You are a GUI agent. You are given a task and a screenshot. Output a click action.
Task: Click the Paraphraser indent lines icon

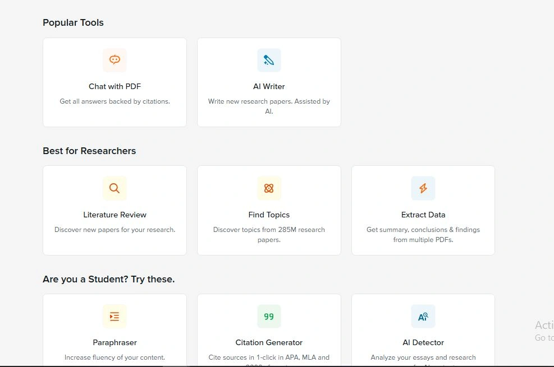(115, 317)
